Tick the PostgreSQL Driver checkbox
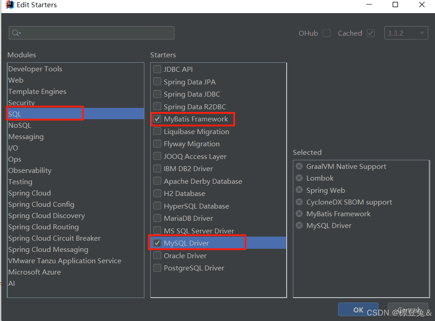The height and width of the screenshot is (321, 435). pos(157,268)
